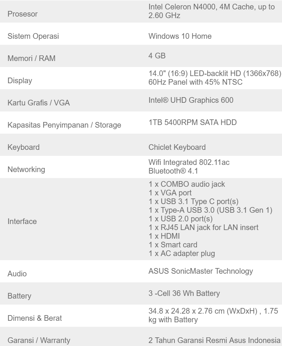Screen dimensions: 282x346
Task: Click the Interface row label
Action: [23, 221]
